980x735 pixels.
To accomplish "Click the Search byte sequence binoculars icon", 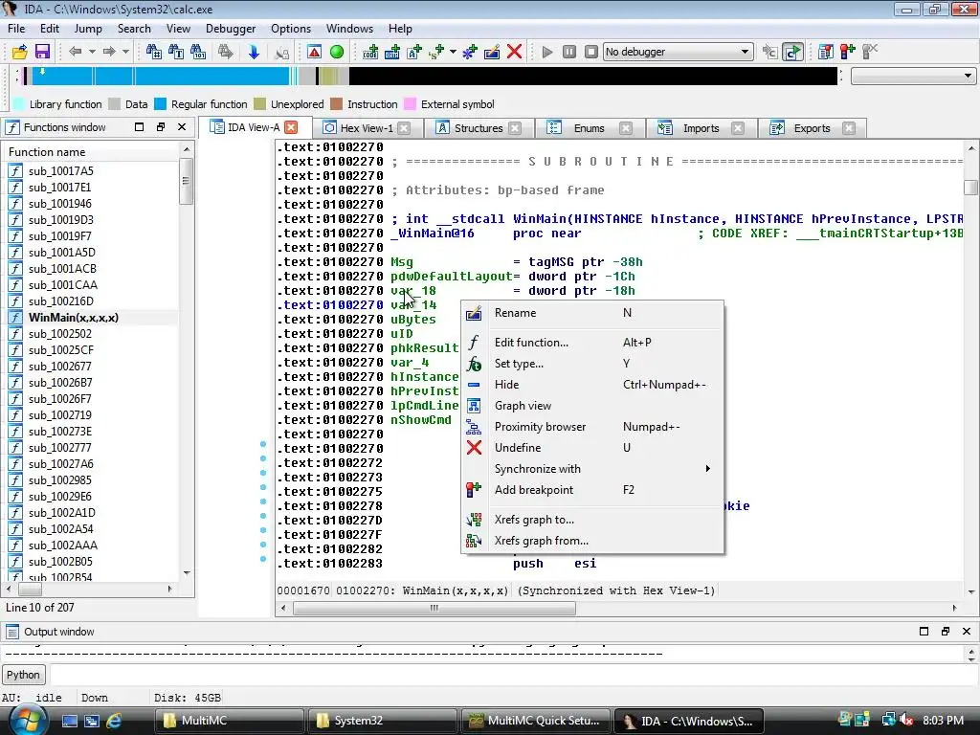I will 198,52.
